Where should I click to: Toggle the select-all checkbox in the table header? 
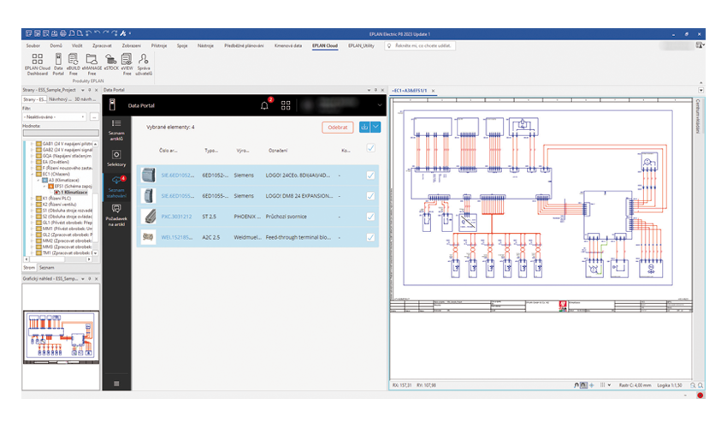coord(370,148)
